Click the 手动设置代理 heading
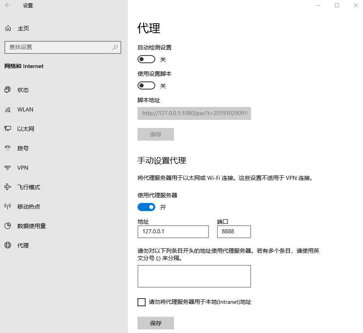Screen dimensions: 363x333 click(161, 160)
